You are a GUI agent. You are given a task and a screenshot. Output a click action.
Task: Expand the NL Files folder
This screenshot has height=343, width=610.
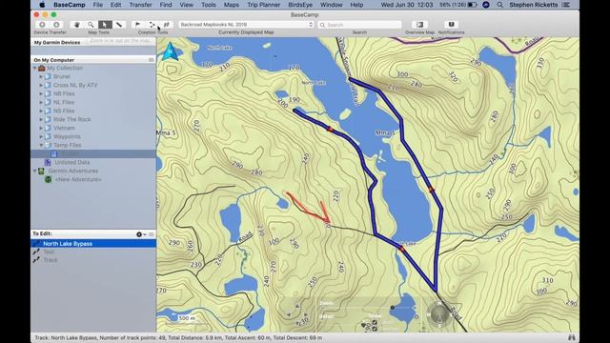(x=41, y=102)
